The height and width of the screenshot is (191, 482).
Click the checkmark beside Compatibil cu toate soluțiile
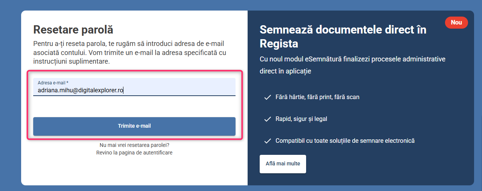click(268, 141)
